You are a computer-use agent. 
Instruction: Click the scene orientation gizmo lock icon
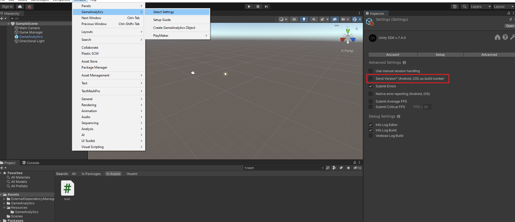pos(357,28)
